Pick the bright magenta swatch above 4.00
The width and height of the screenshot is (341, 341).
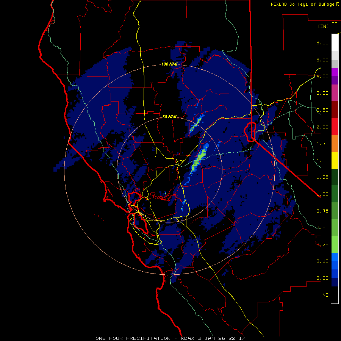click(x=335, y=72)
